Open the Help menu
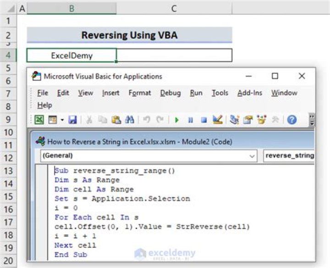This screenshot has width=330, height=268. [x=44, y=105]
